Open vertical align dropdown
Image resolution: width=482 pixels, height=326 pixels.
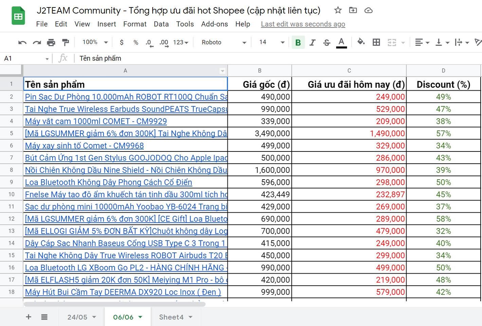tap(442, 42)
